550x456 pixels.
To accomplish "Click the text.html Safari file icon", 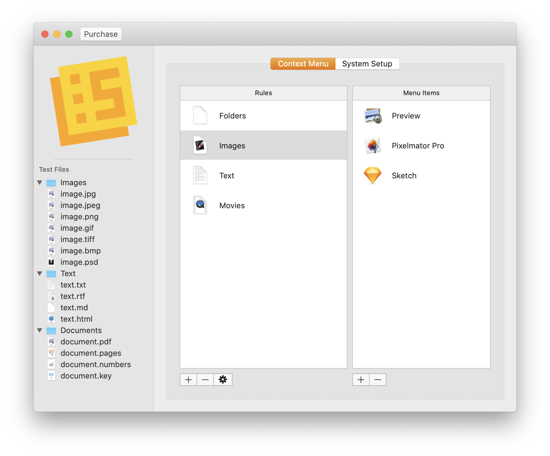I will click(x=51, y=319).
